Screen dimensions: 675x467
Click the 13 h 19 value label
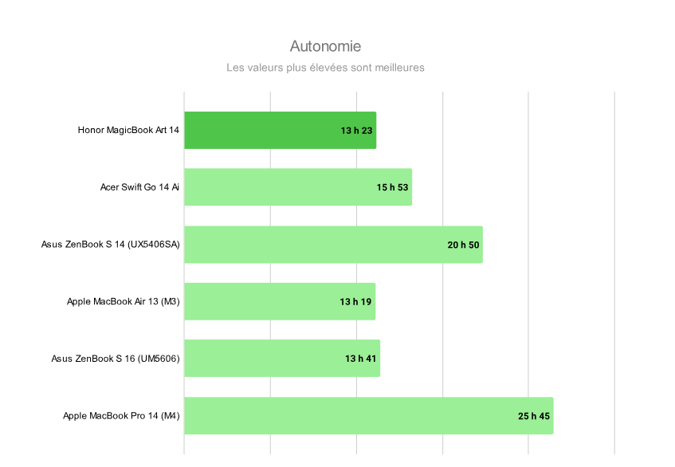pos(355,302)
